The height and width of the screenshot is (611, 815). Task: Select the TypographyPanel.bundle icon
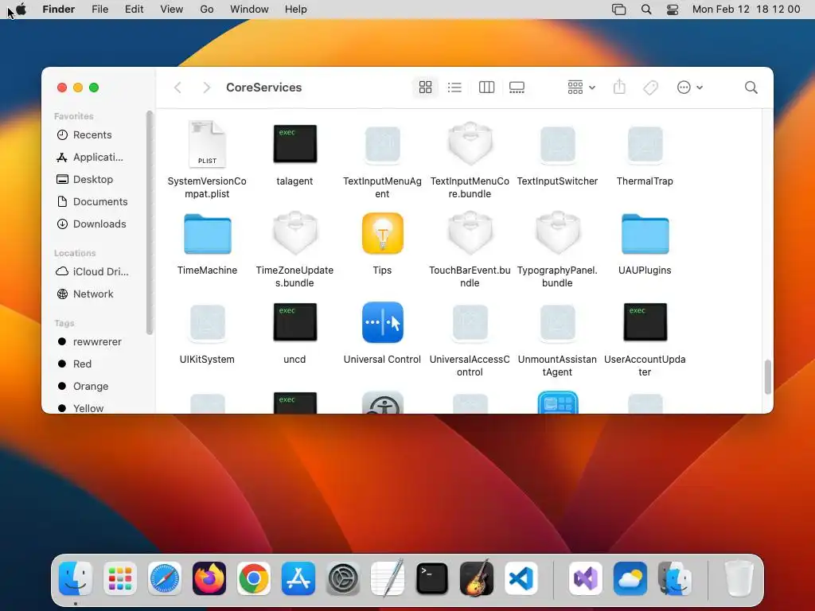557,232
